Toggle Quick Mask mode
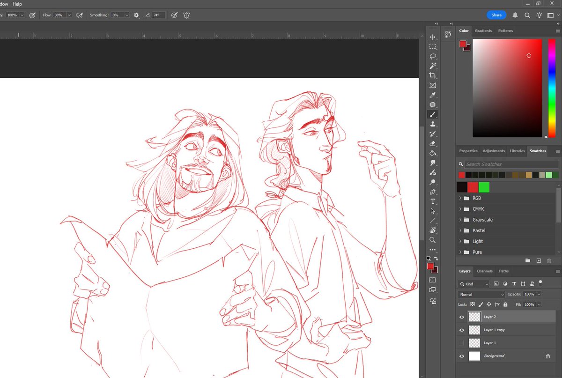 (x=433, y=280)
